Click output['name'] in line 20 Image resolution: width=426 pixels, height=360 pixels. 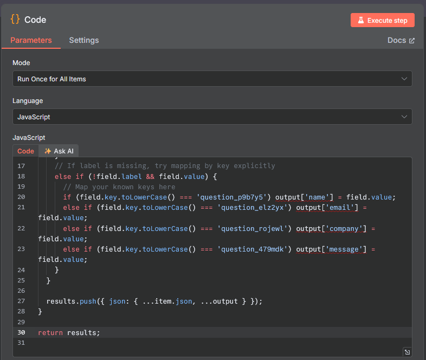[304, 197]
